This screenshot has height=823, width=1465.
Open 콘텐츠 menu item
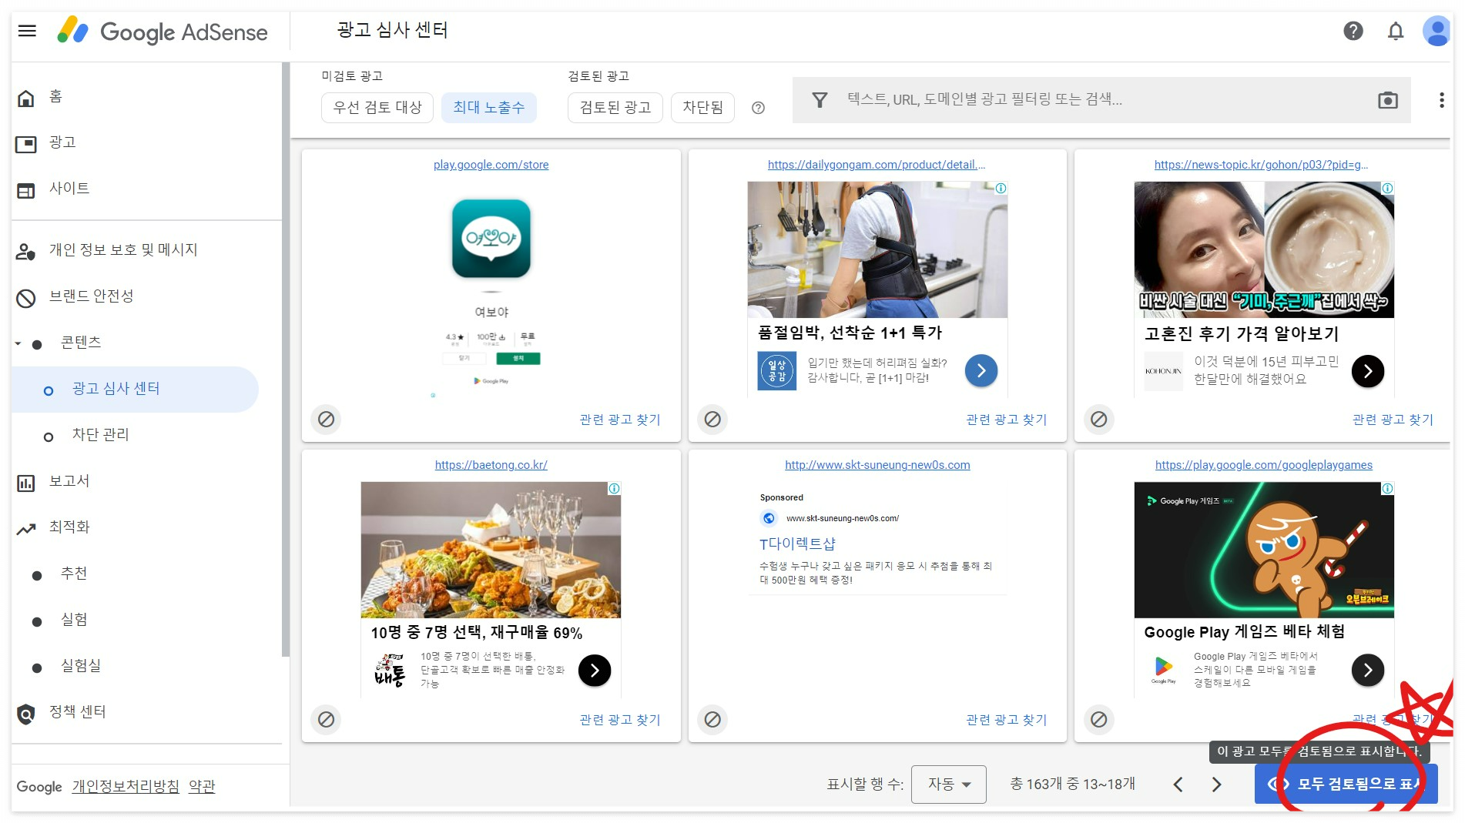pyautogui.click(x=81, y=343)
